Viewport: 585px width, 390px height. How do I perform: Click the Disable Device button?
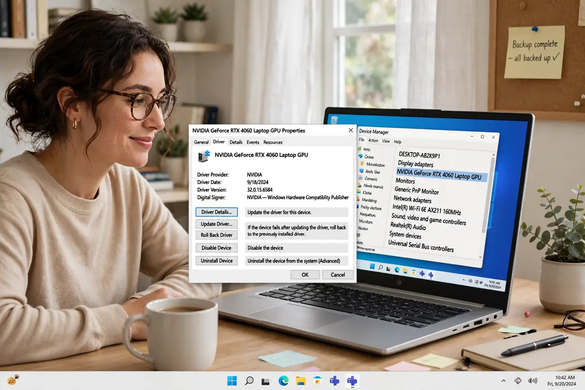217,248
